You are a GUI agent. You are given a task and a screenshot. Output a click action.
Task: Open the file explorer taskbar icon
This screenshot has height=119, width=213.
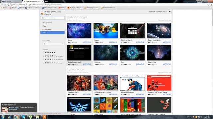[37, 117]
